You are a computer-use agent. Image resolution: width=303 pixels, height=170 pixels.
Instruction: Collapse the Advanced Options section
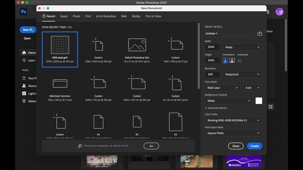[x=216, y=108]
